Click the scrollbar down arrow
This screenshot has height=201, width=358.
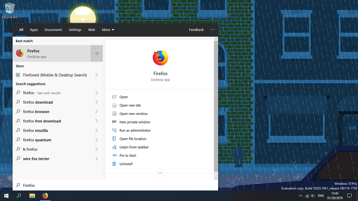point(216,178)
